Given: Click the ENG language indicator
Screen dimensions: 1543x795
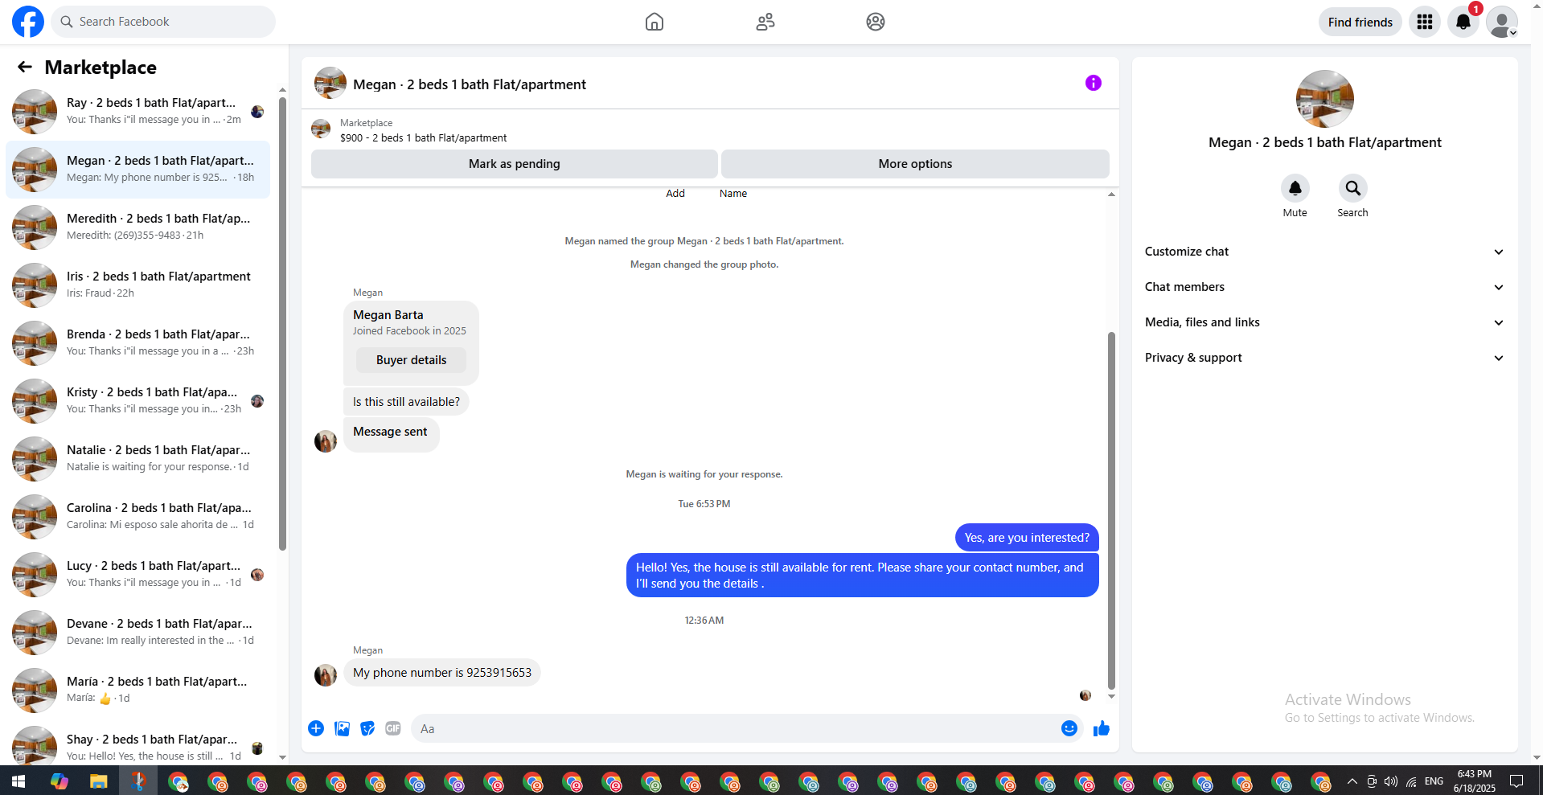Looking at the screenshot, I should 1434,781.
